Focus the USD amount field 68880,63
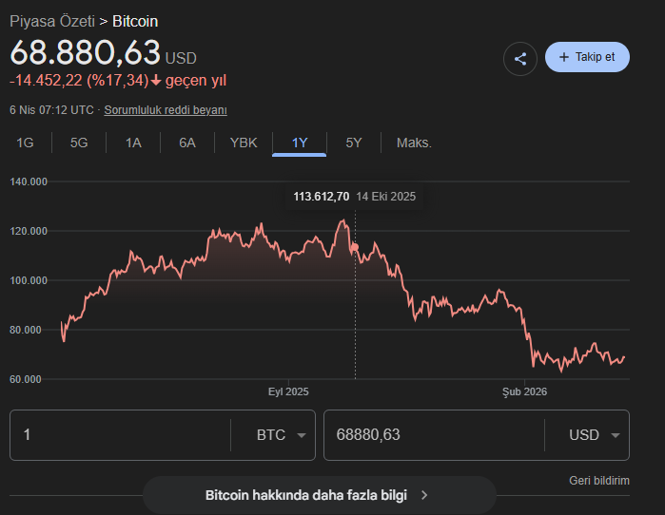 [x=434, y=435]
